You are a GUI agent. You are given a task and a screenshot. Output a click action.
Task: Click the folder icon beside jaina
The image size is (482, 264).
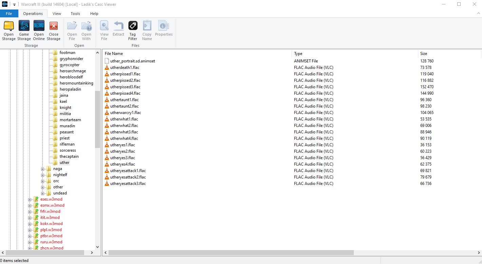coord(55,95)
